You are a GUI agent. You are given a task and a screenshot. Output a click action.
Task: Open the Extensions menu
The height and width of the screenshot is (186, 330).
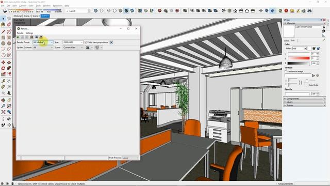[x=57, y=6]
